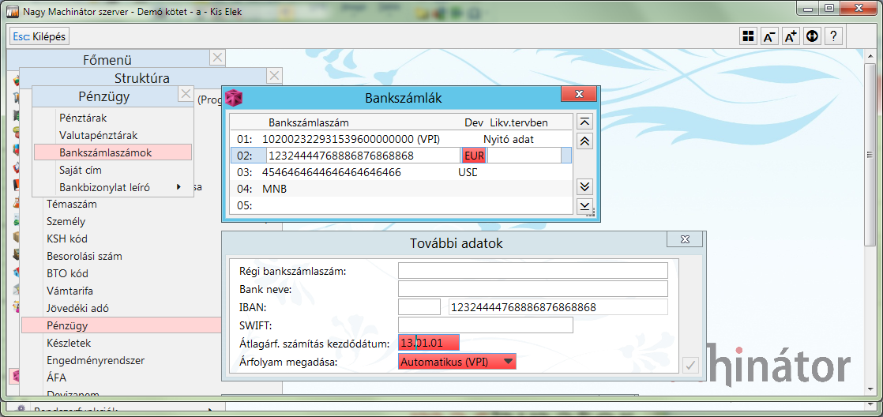Confirm with checkmark in További adatok
This screenshot has width=883, height=417.
(689, 365)
